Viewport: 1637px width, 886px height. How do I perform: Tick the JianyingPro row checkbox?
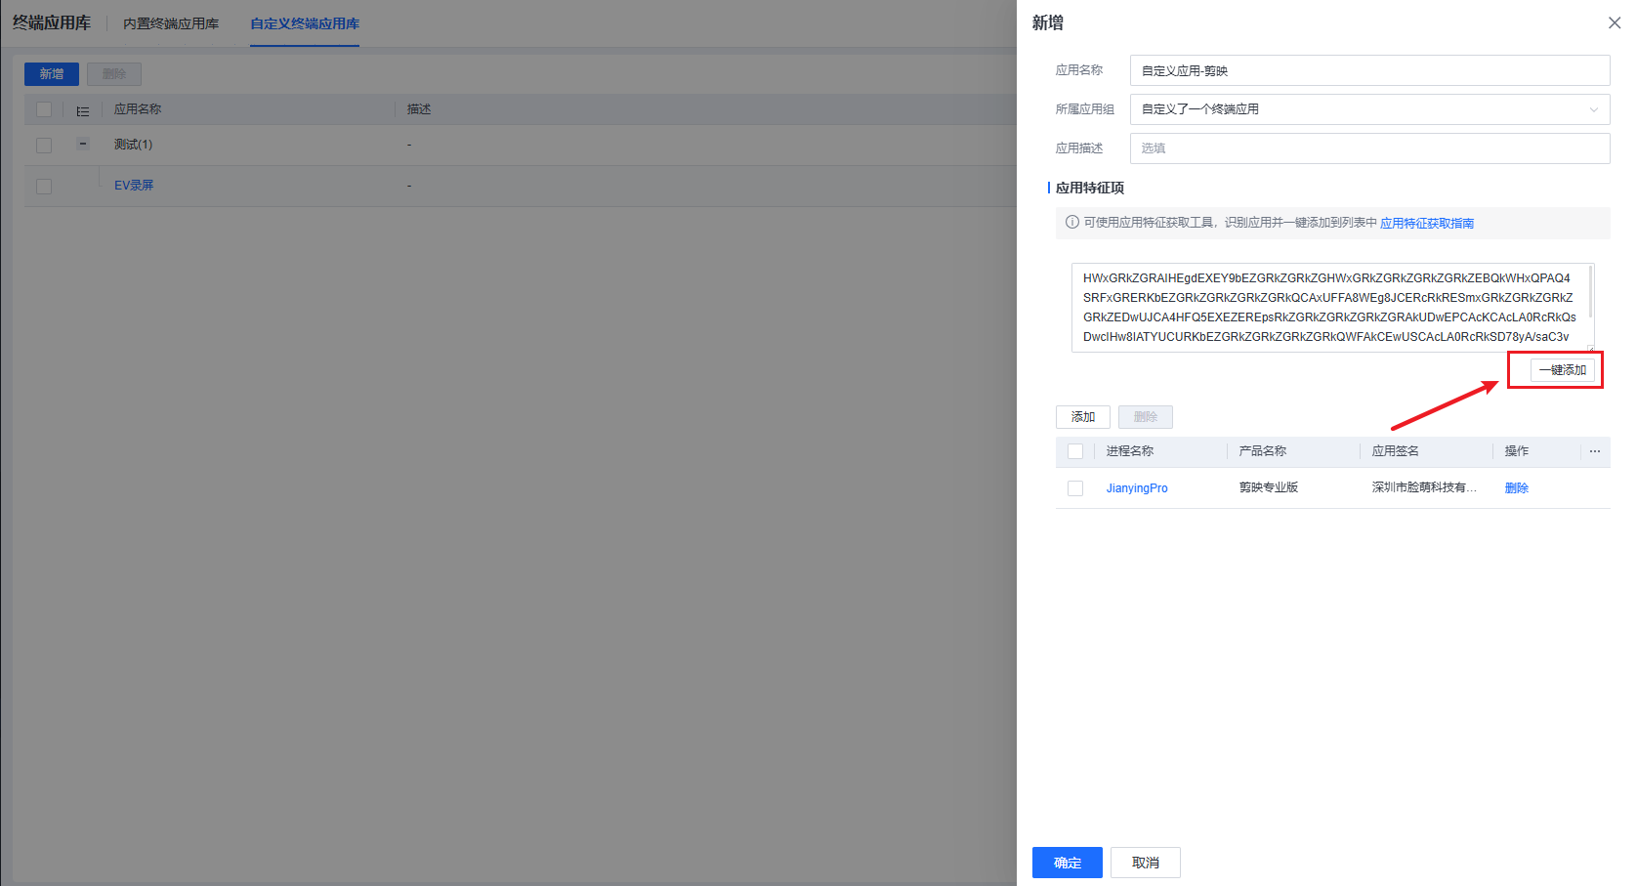click(x=1075, y=488)
